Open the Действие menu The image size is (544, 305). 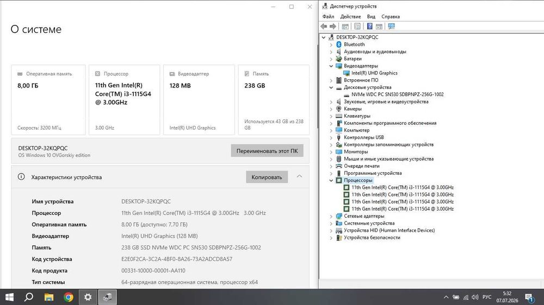pyautogui.click(x=350, y=17)
